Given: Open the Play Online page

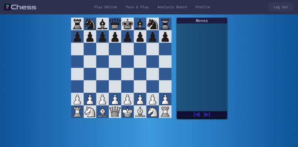Looking at the screenshot, I should pos(105,7).
